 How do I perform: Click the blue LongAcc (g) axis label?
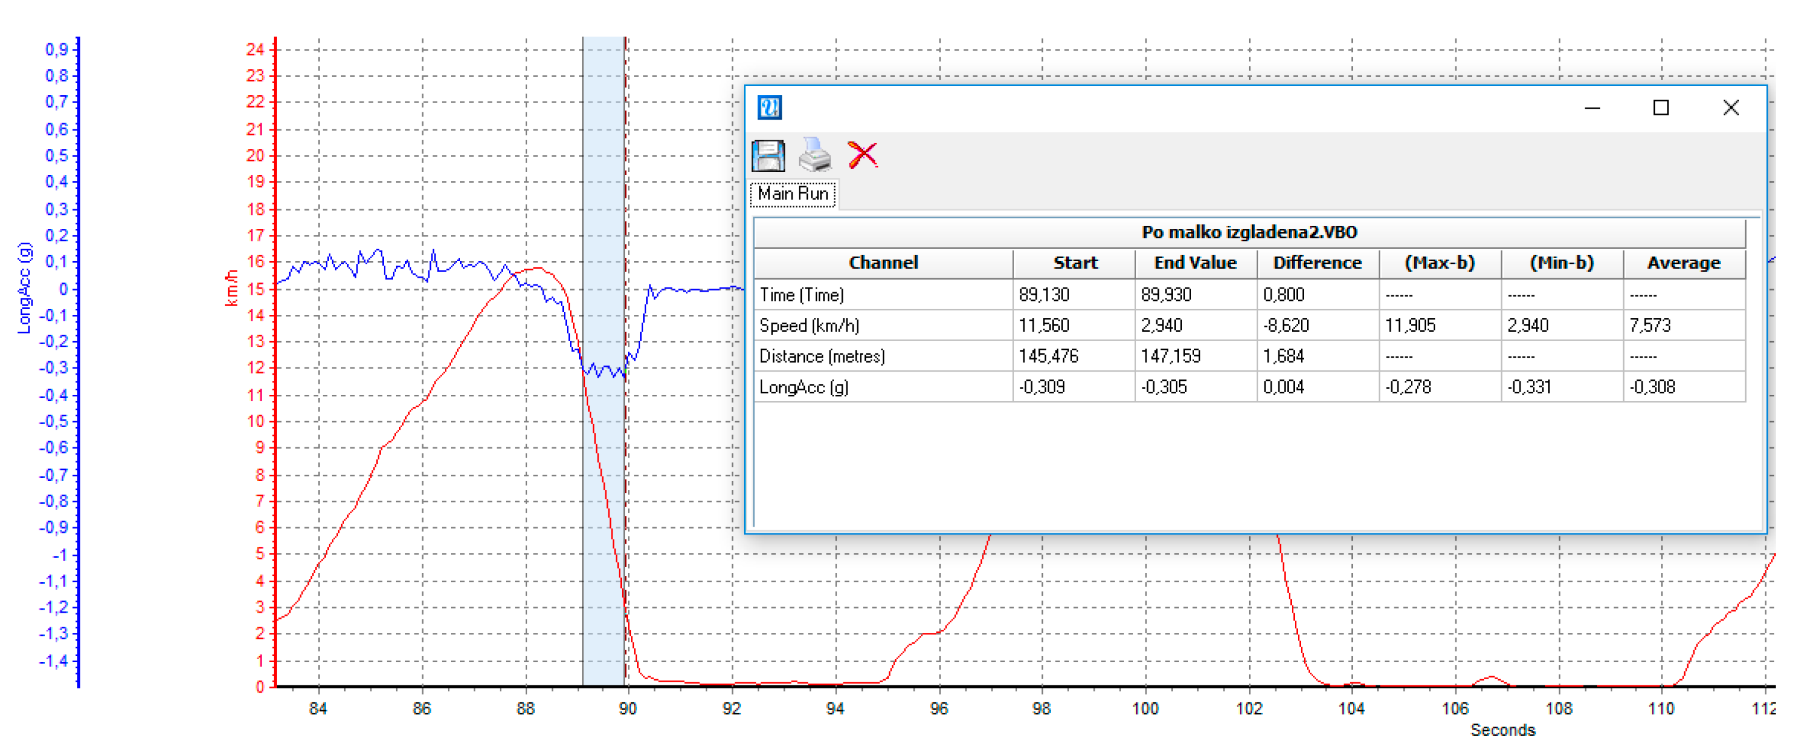24,287
